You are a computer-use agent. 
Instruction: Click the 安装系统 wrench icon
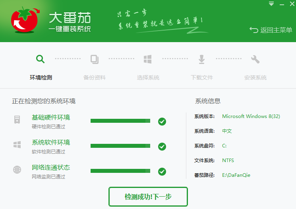pos(255,59)
